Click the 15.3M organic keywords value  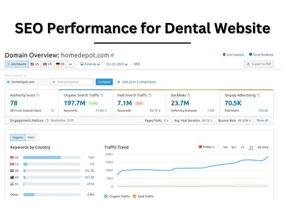pyautogui.click(x=99, y=110)
